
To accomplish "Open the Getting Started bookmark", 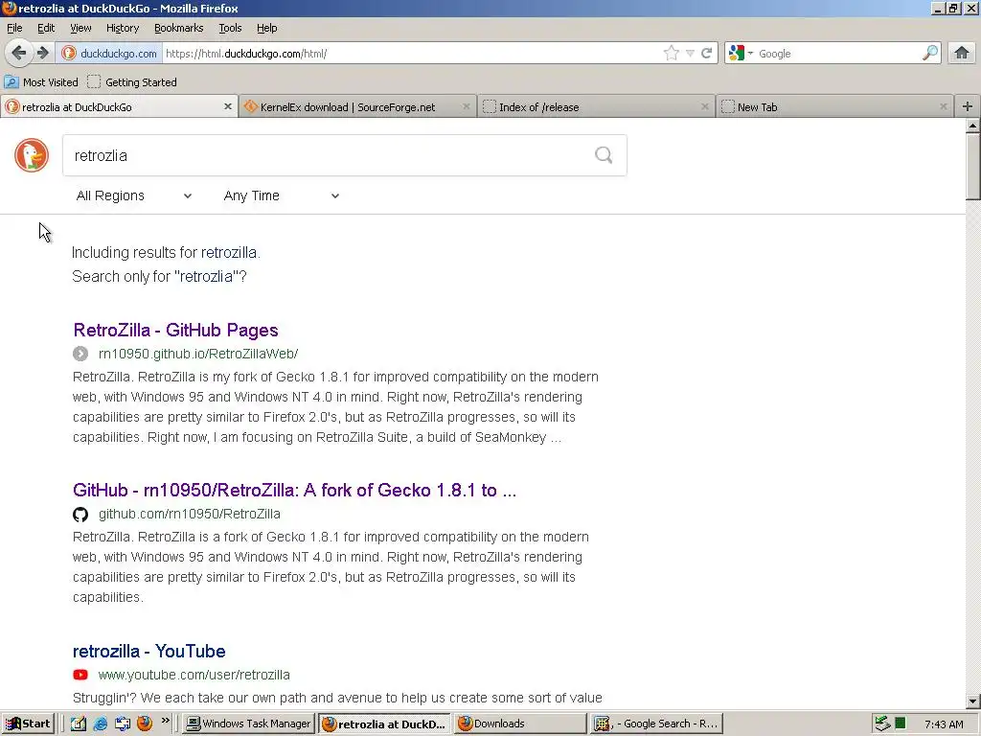I will (x=132, y=82).
